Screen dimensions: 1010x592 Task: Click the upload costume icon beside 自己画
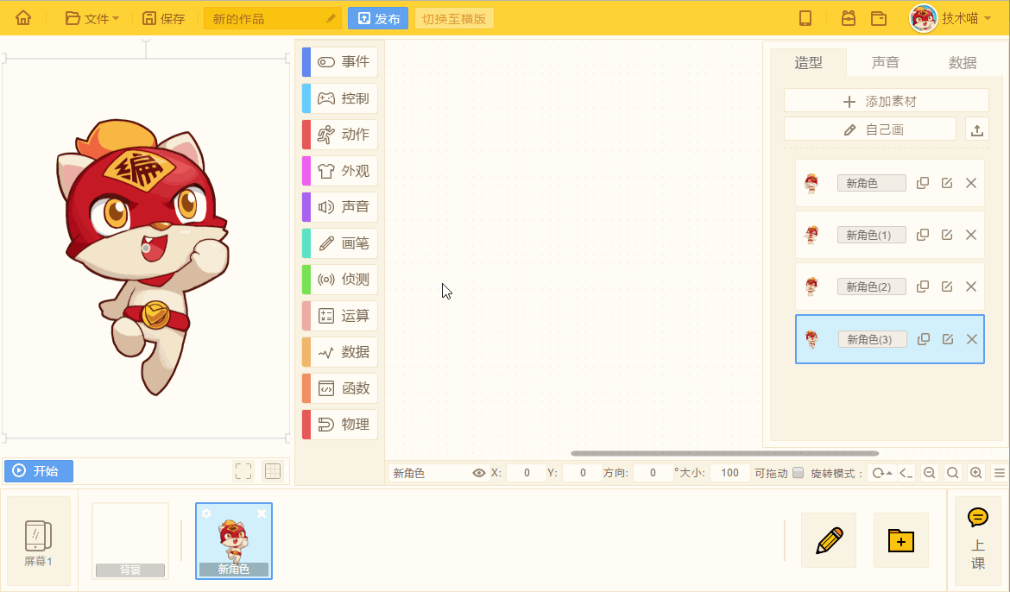[977, 130]
